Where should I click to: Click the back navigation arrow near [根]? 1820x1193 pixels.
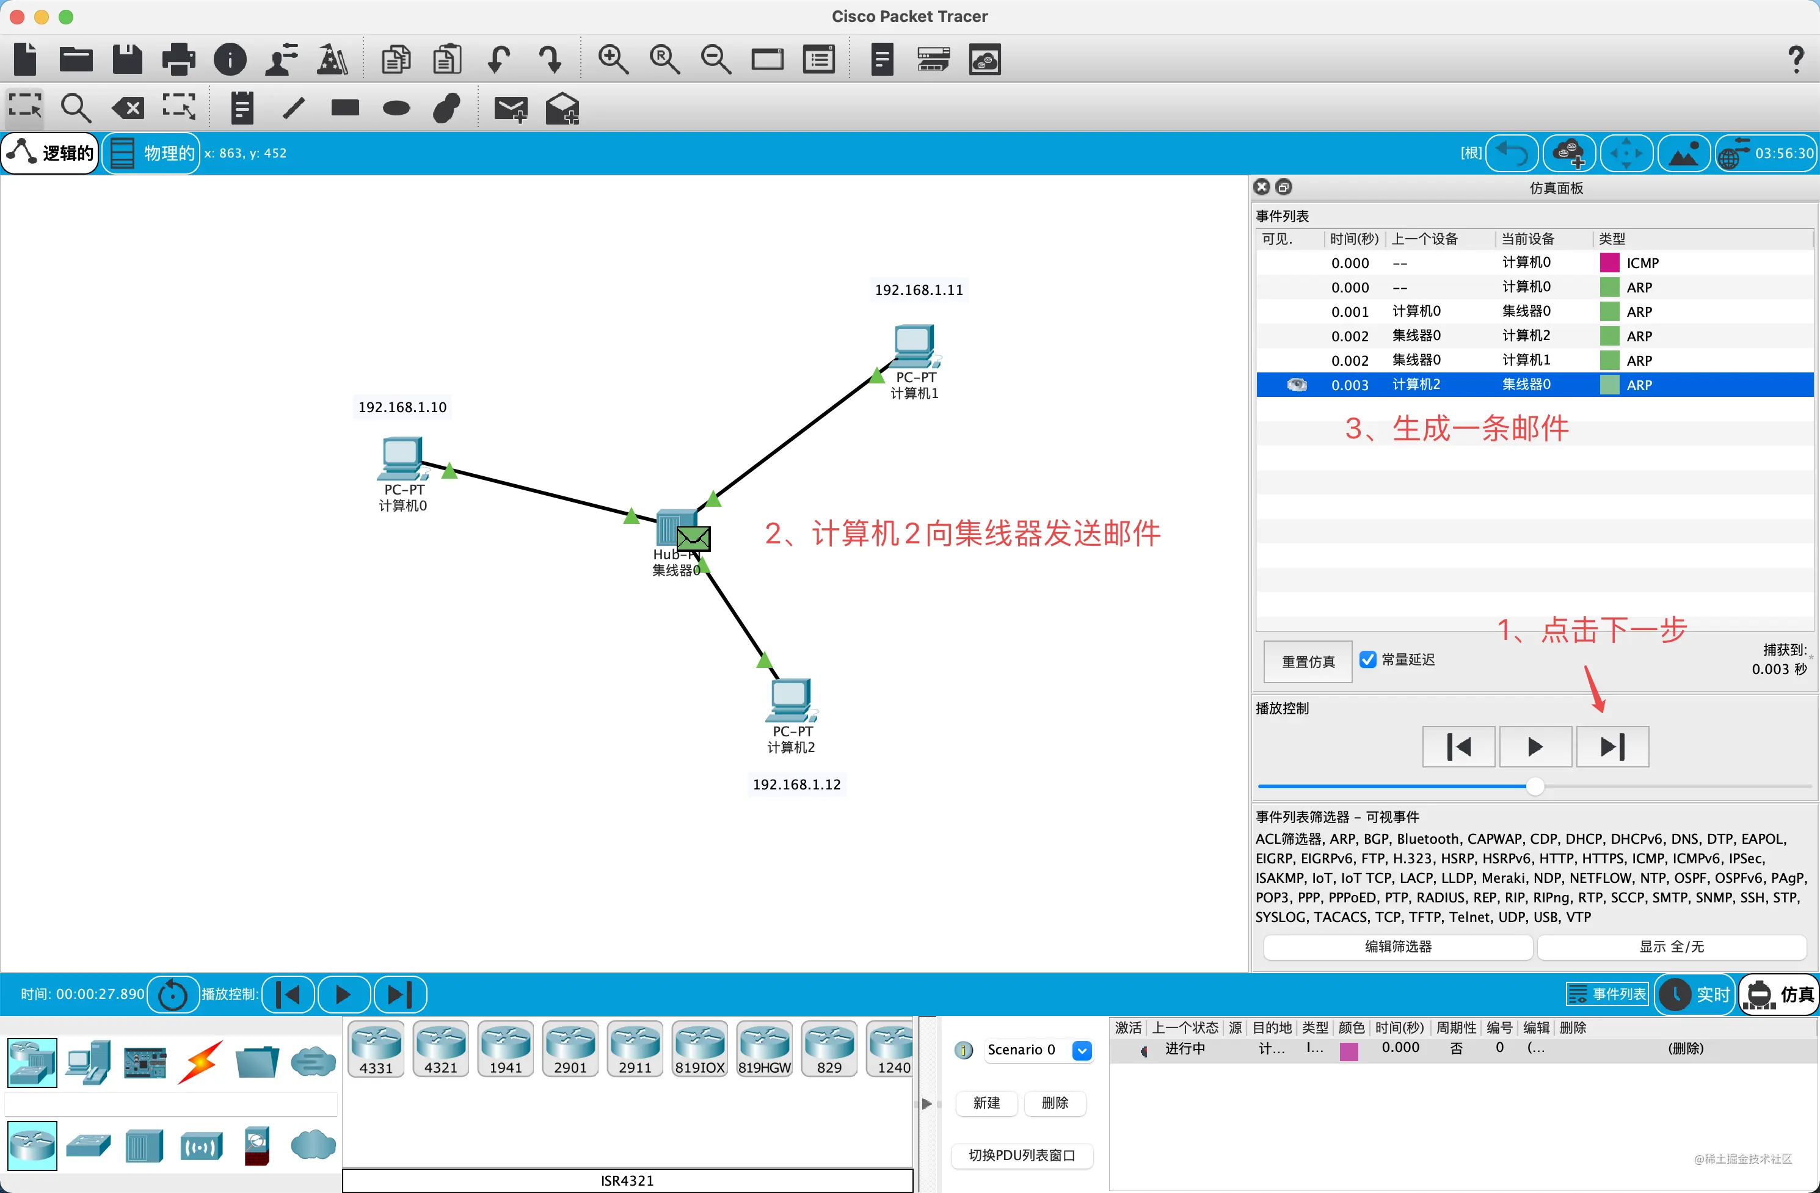pyautogui.click(x=1512, y=153)
